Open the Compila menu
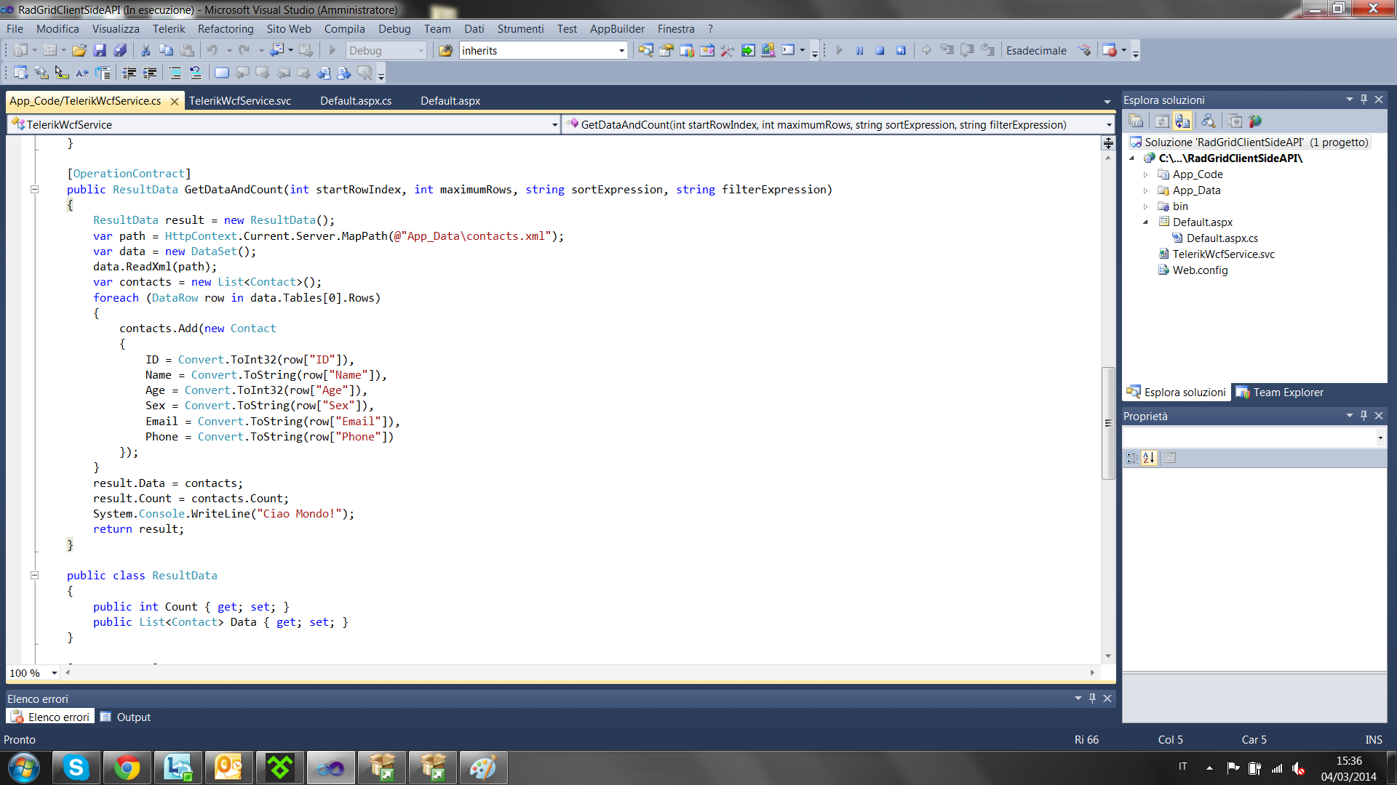This screenshot has width=1397, height=785. point(344,29)
